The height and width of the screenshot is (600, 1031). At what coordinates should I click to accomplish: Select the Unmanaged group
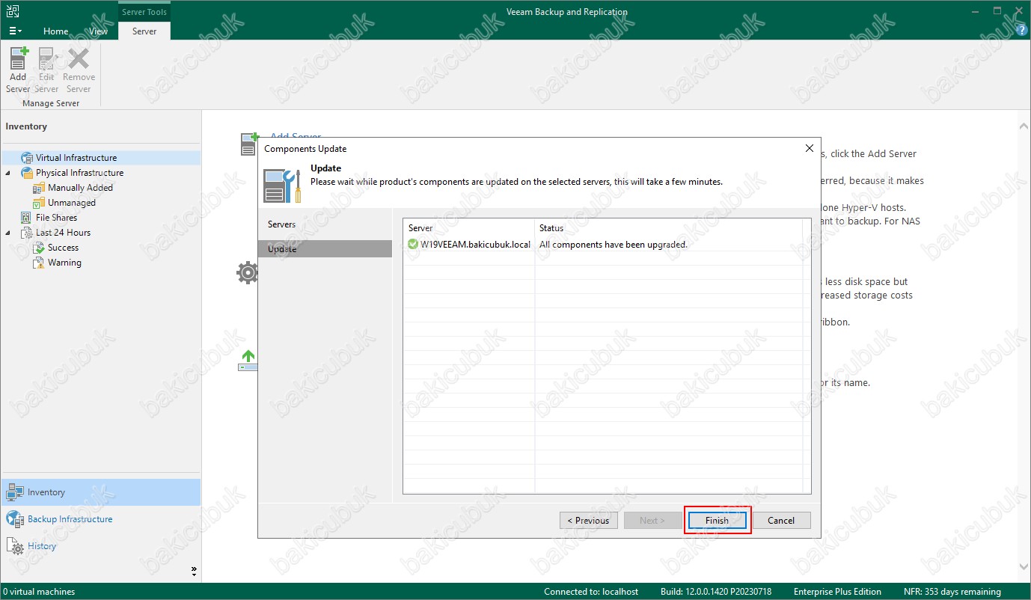(71, 203)
